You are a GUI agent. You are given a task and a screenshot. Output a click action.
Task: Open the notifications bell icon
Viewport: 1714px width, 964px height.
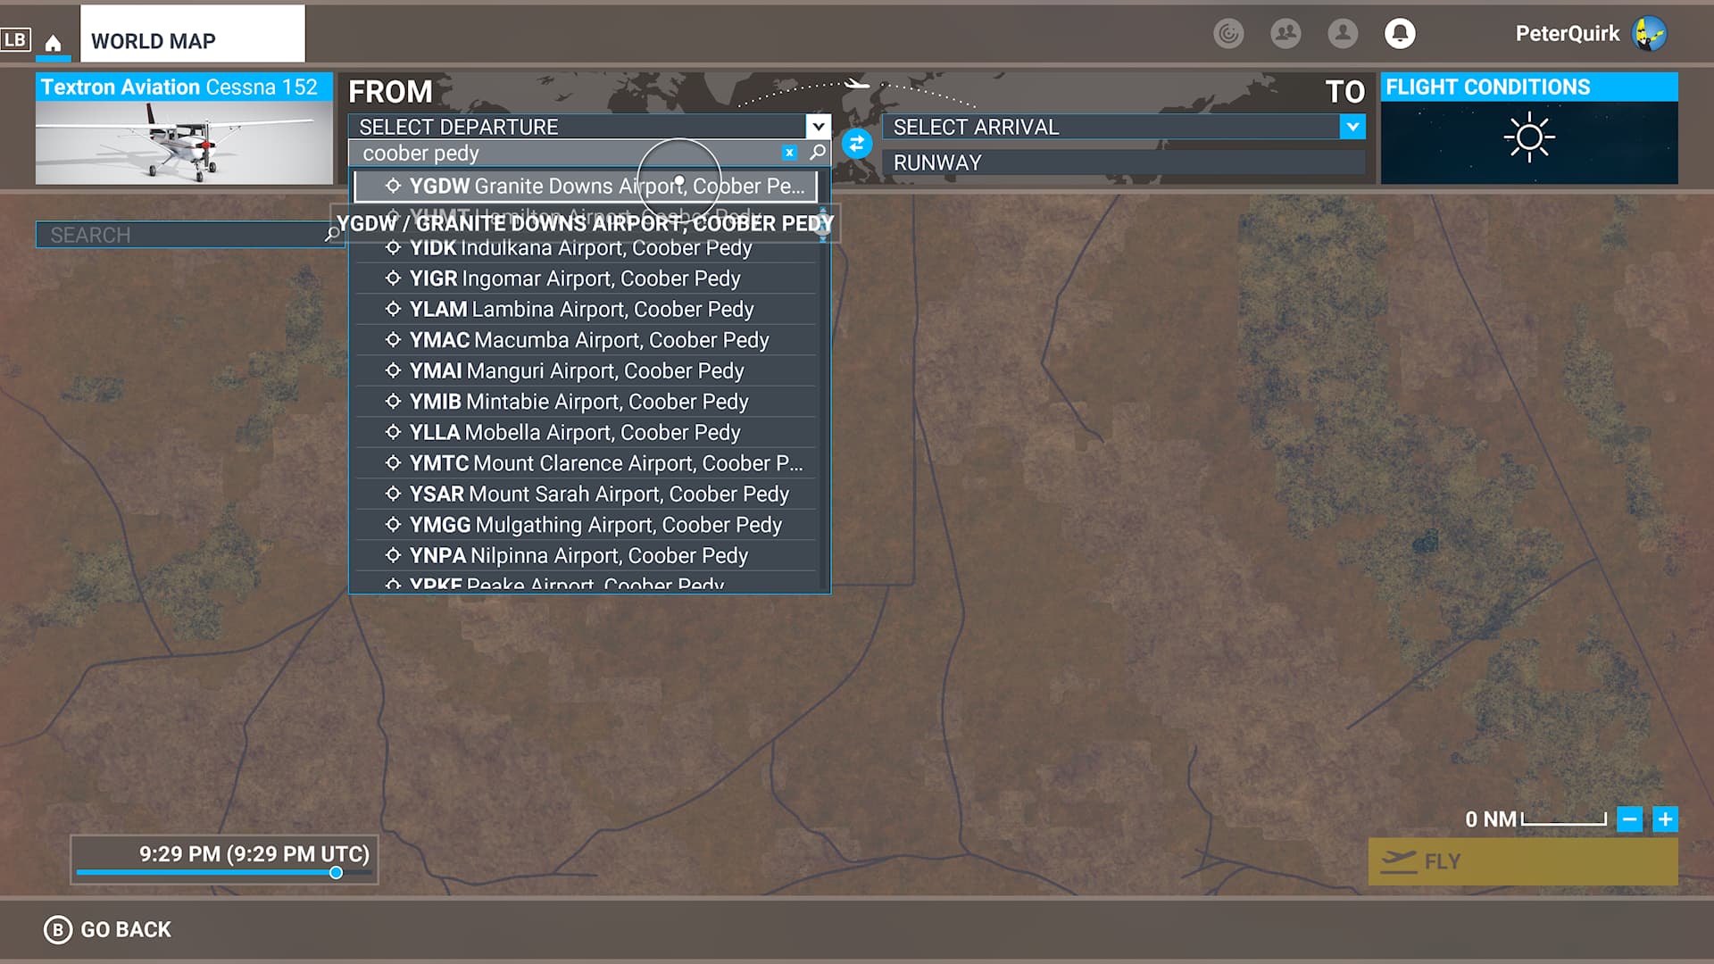[x=1399, y=34]
